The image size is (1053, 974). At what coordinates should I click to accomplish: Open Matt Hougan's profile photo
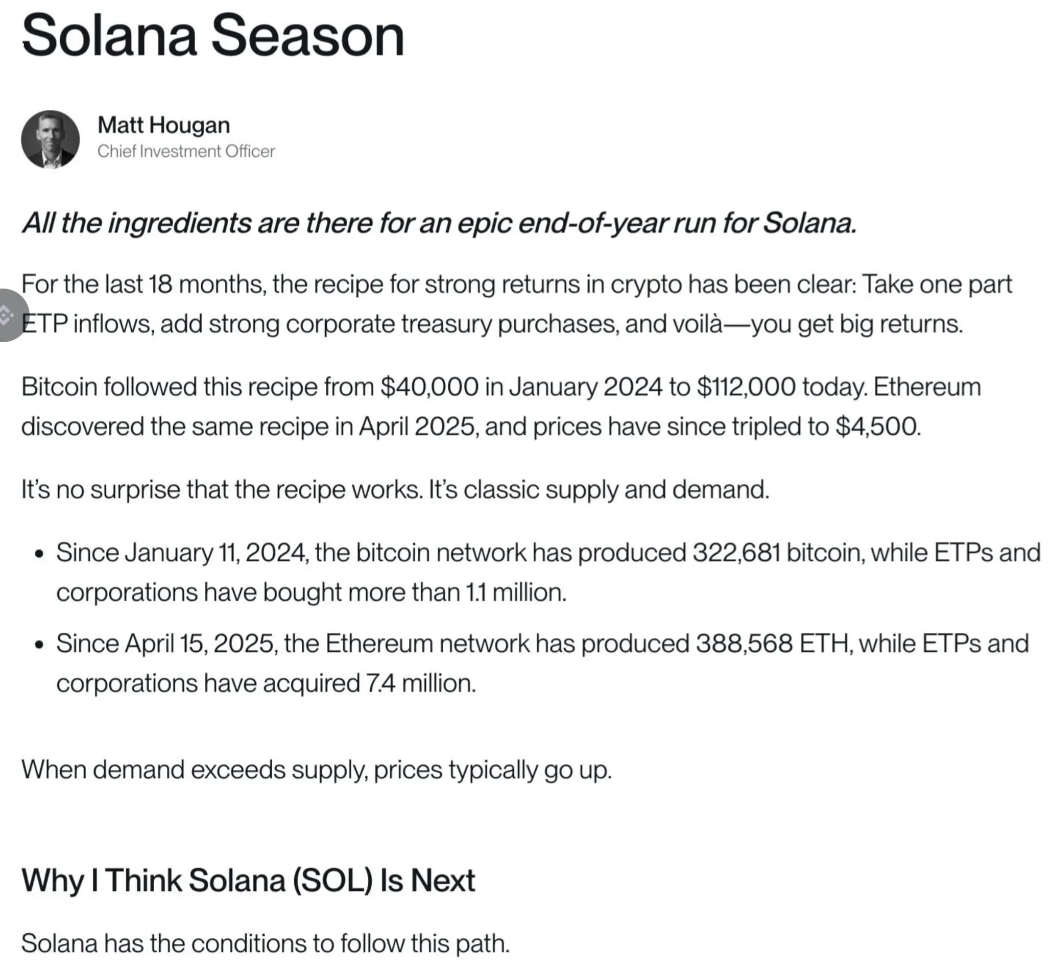(51, 139)
